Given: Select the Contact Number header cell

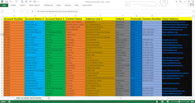Looking at the screenshot, I should click(152, 19).
